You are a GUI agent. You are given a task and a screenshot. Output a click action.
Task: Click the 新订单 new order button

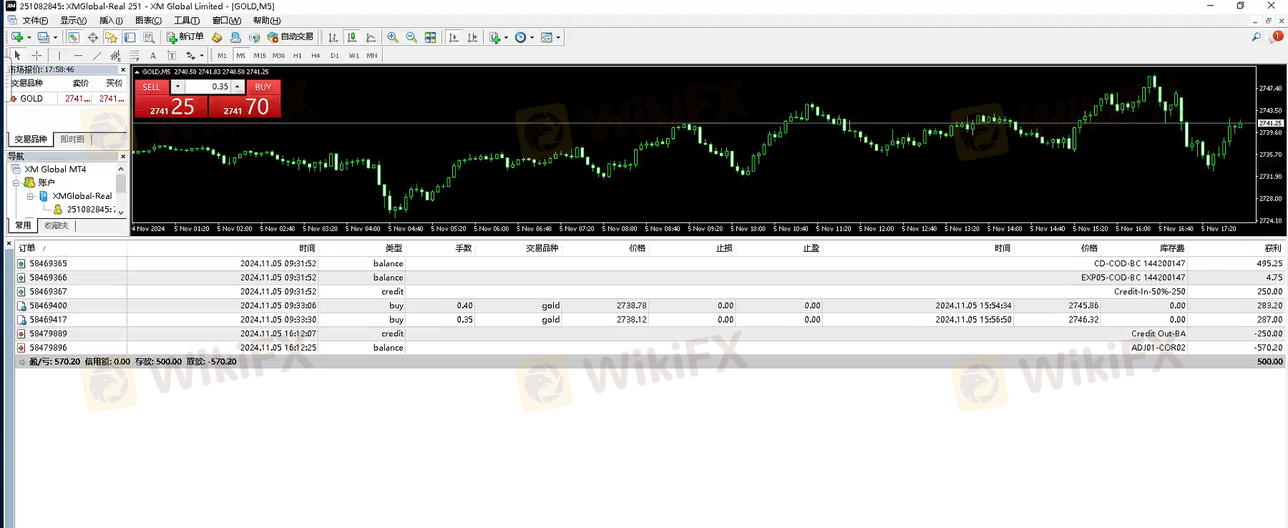185,37
